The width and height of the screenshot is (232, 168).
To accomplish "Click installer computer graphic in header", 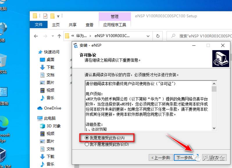I will [x=221, y=59].
